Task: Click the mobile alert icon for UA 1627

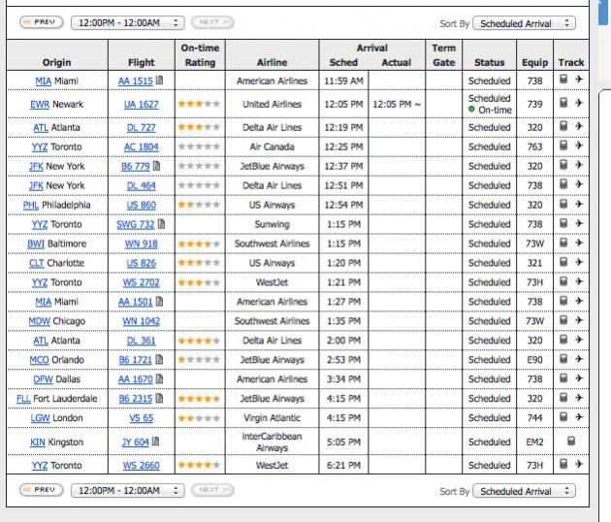Action: 563,102
